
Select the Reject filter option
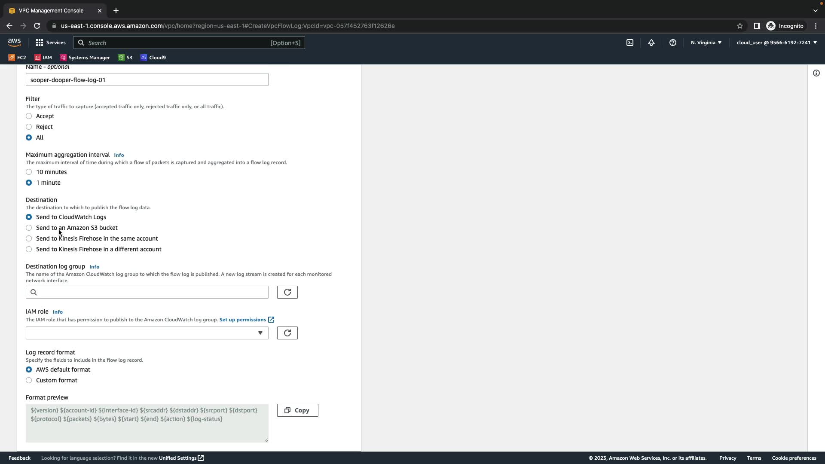(29, 127)
